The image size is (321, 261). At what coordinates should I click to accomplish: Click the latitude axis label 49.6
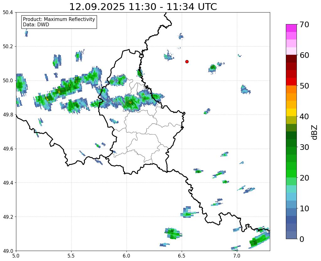click(x=8, y=149)
